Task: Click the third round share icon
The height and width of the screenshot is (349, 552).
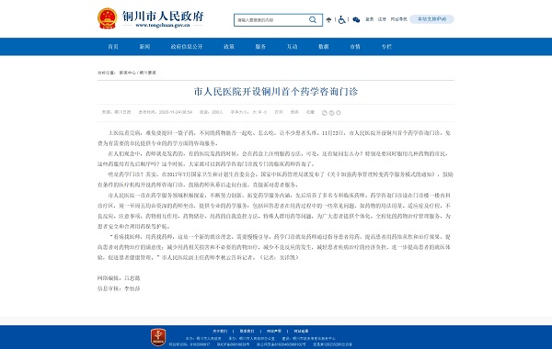Action: tap(339, 113)
